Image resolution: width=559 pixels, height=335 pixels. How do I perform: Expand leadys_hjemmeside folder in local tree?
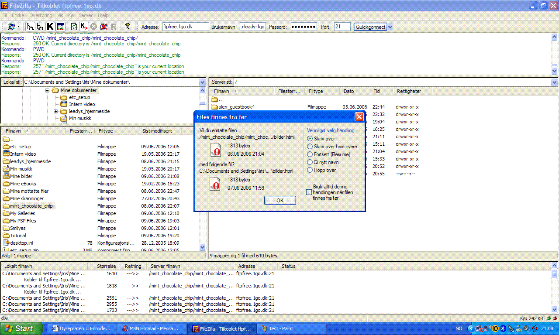(56, 112)
